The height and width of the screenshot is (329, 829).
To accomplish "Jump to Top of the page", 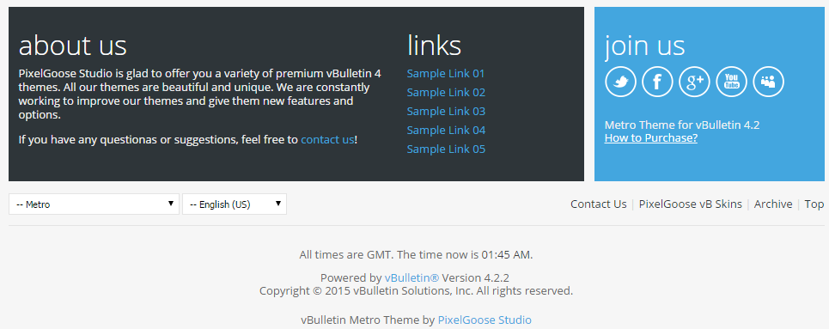I will coord(814,204).
